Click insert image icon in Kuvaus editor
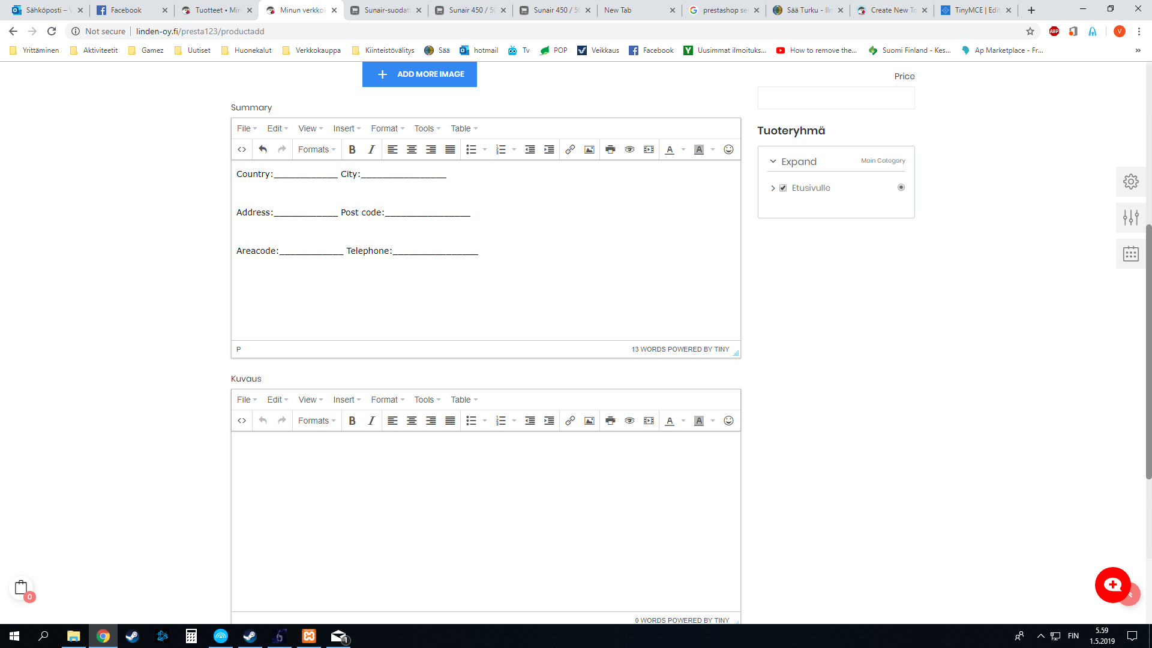 click(589, 421)
